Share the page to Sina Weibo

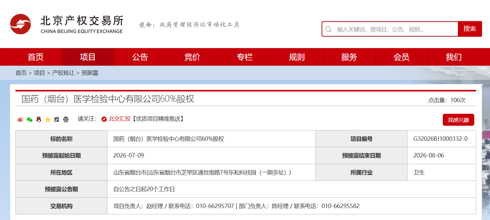[x=20, y=119]
